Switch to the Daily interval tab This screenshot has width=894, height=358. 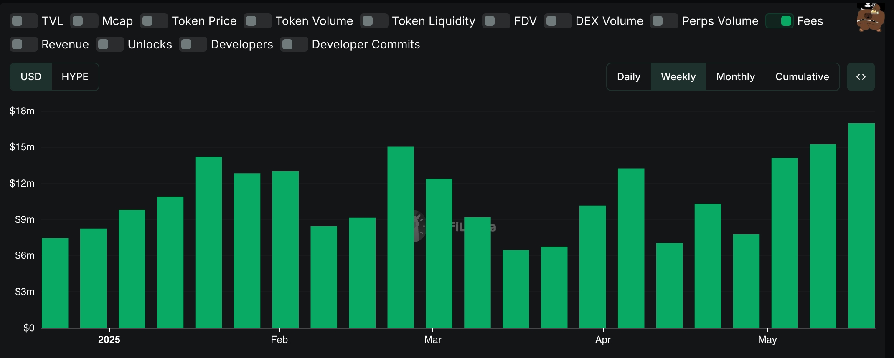pyautogui.click(x=629, y=77)
